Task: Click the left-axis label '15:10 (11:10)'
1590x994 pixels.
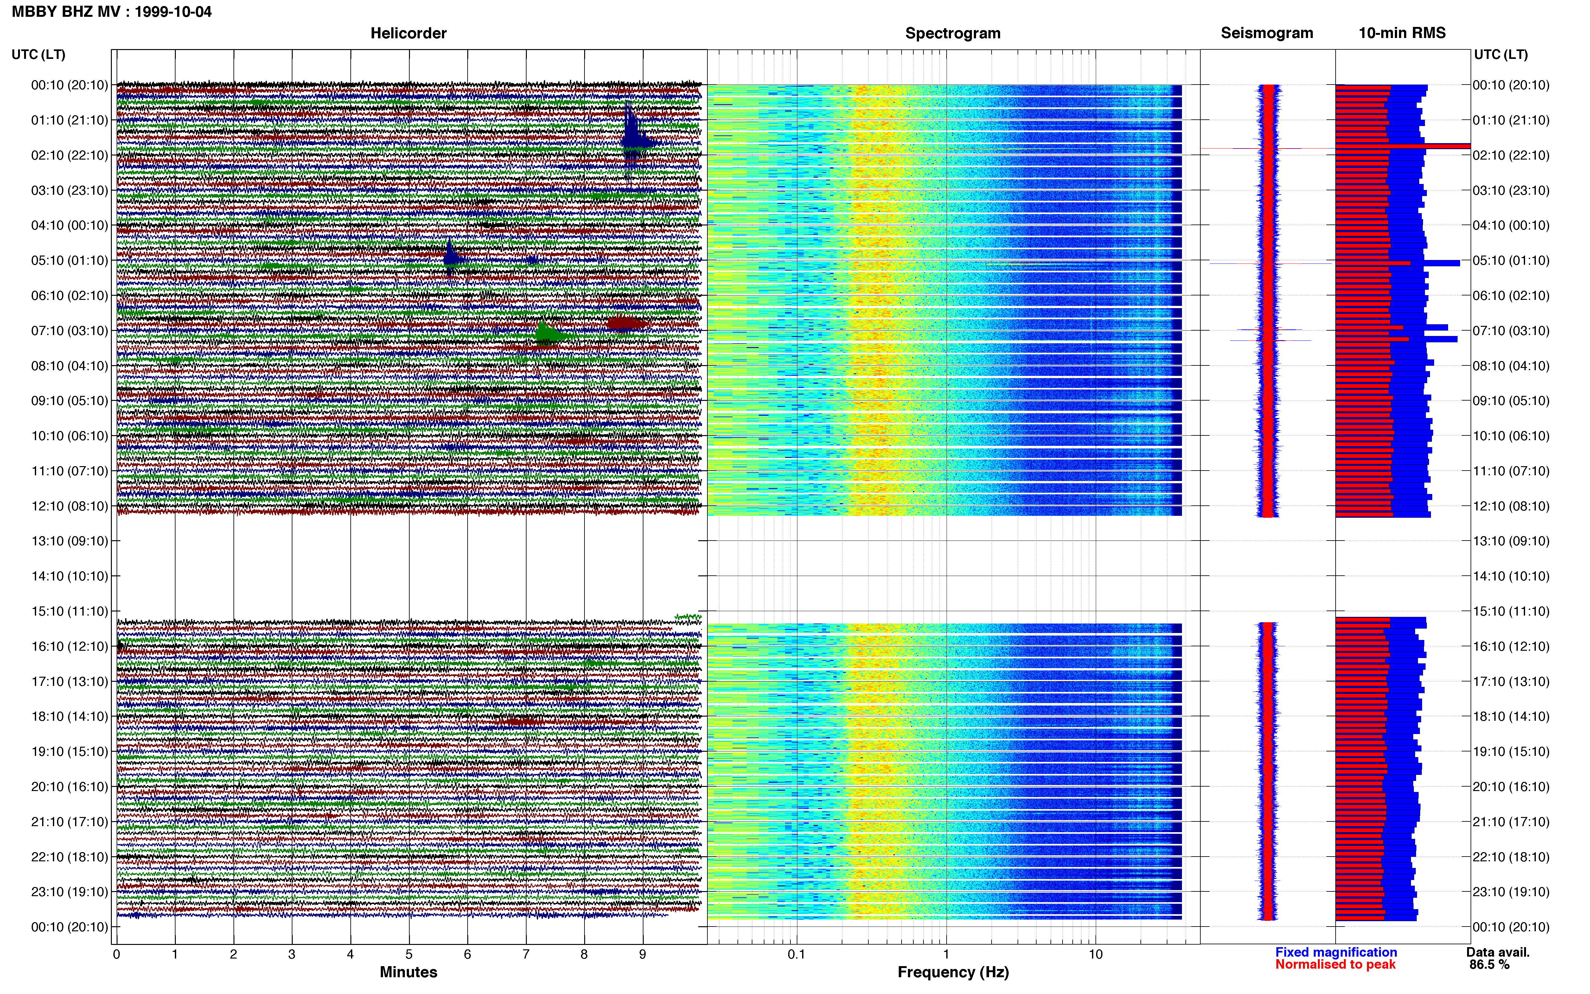Action: pyautogui.click(x=70, y=611)
